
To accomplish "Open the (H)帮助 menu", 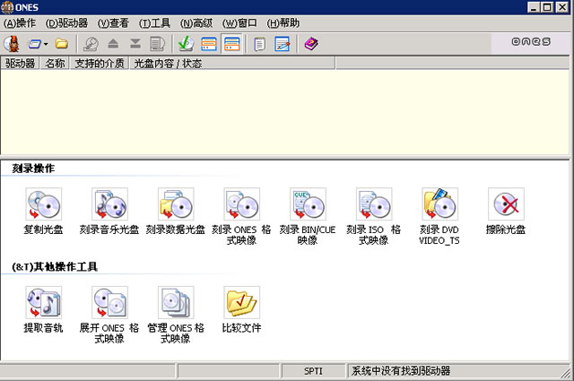I will pyautogui.click(x=283, y=23).
